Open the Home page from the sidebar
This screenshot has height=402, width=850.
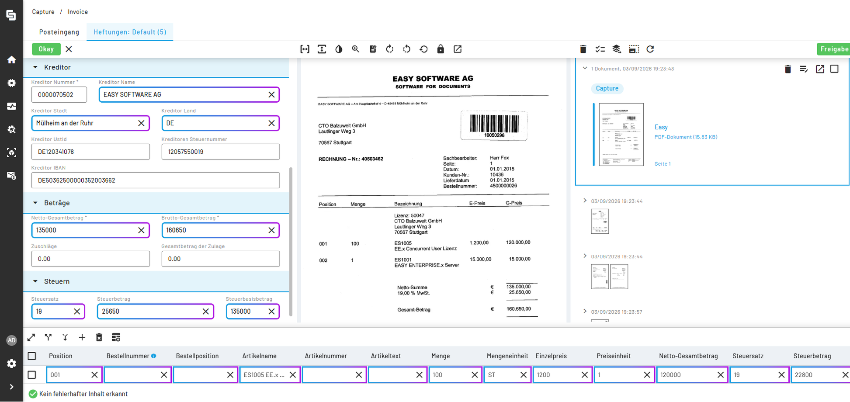(x=11, y=60)
